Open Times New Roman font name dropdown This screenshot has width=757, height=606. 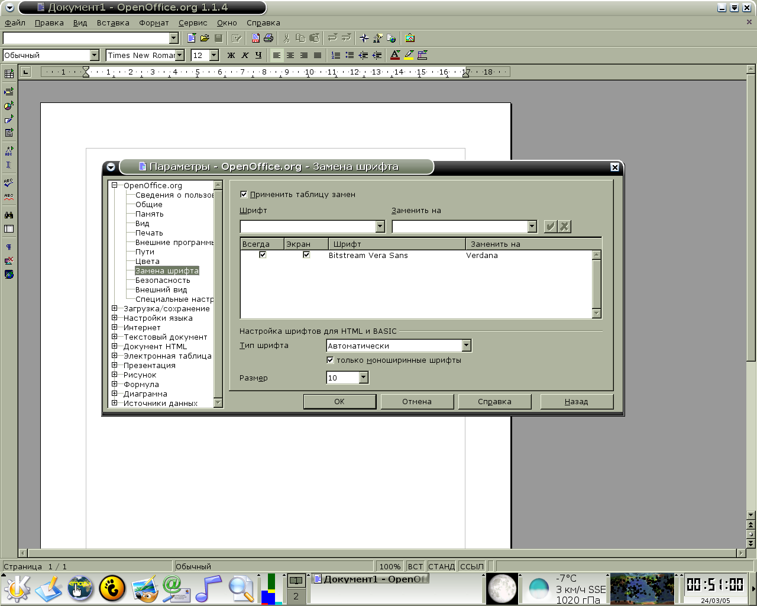[180, 55]
